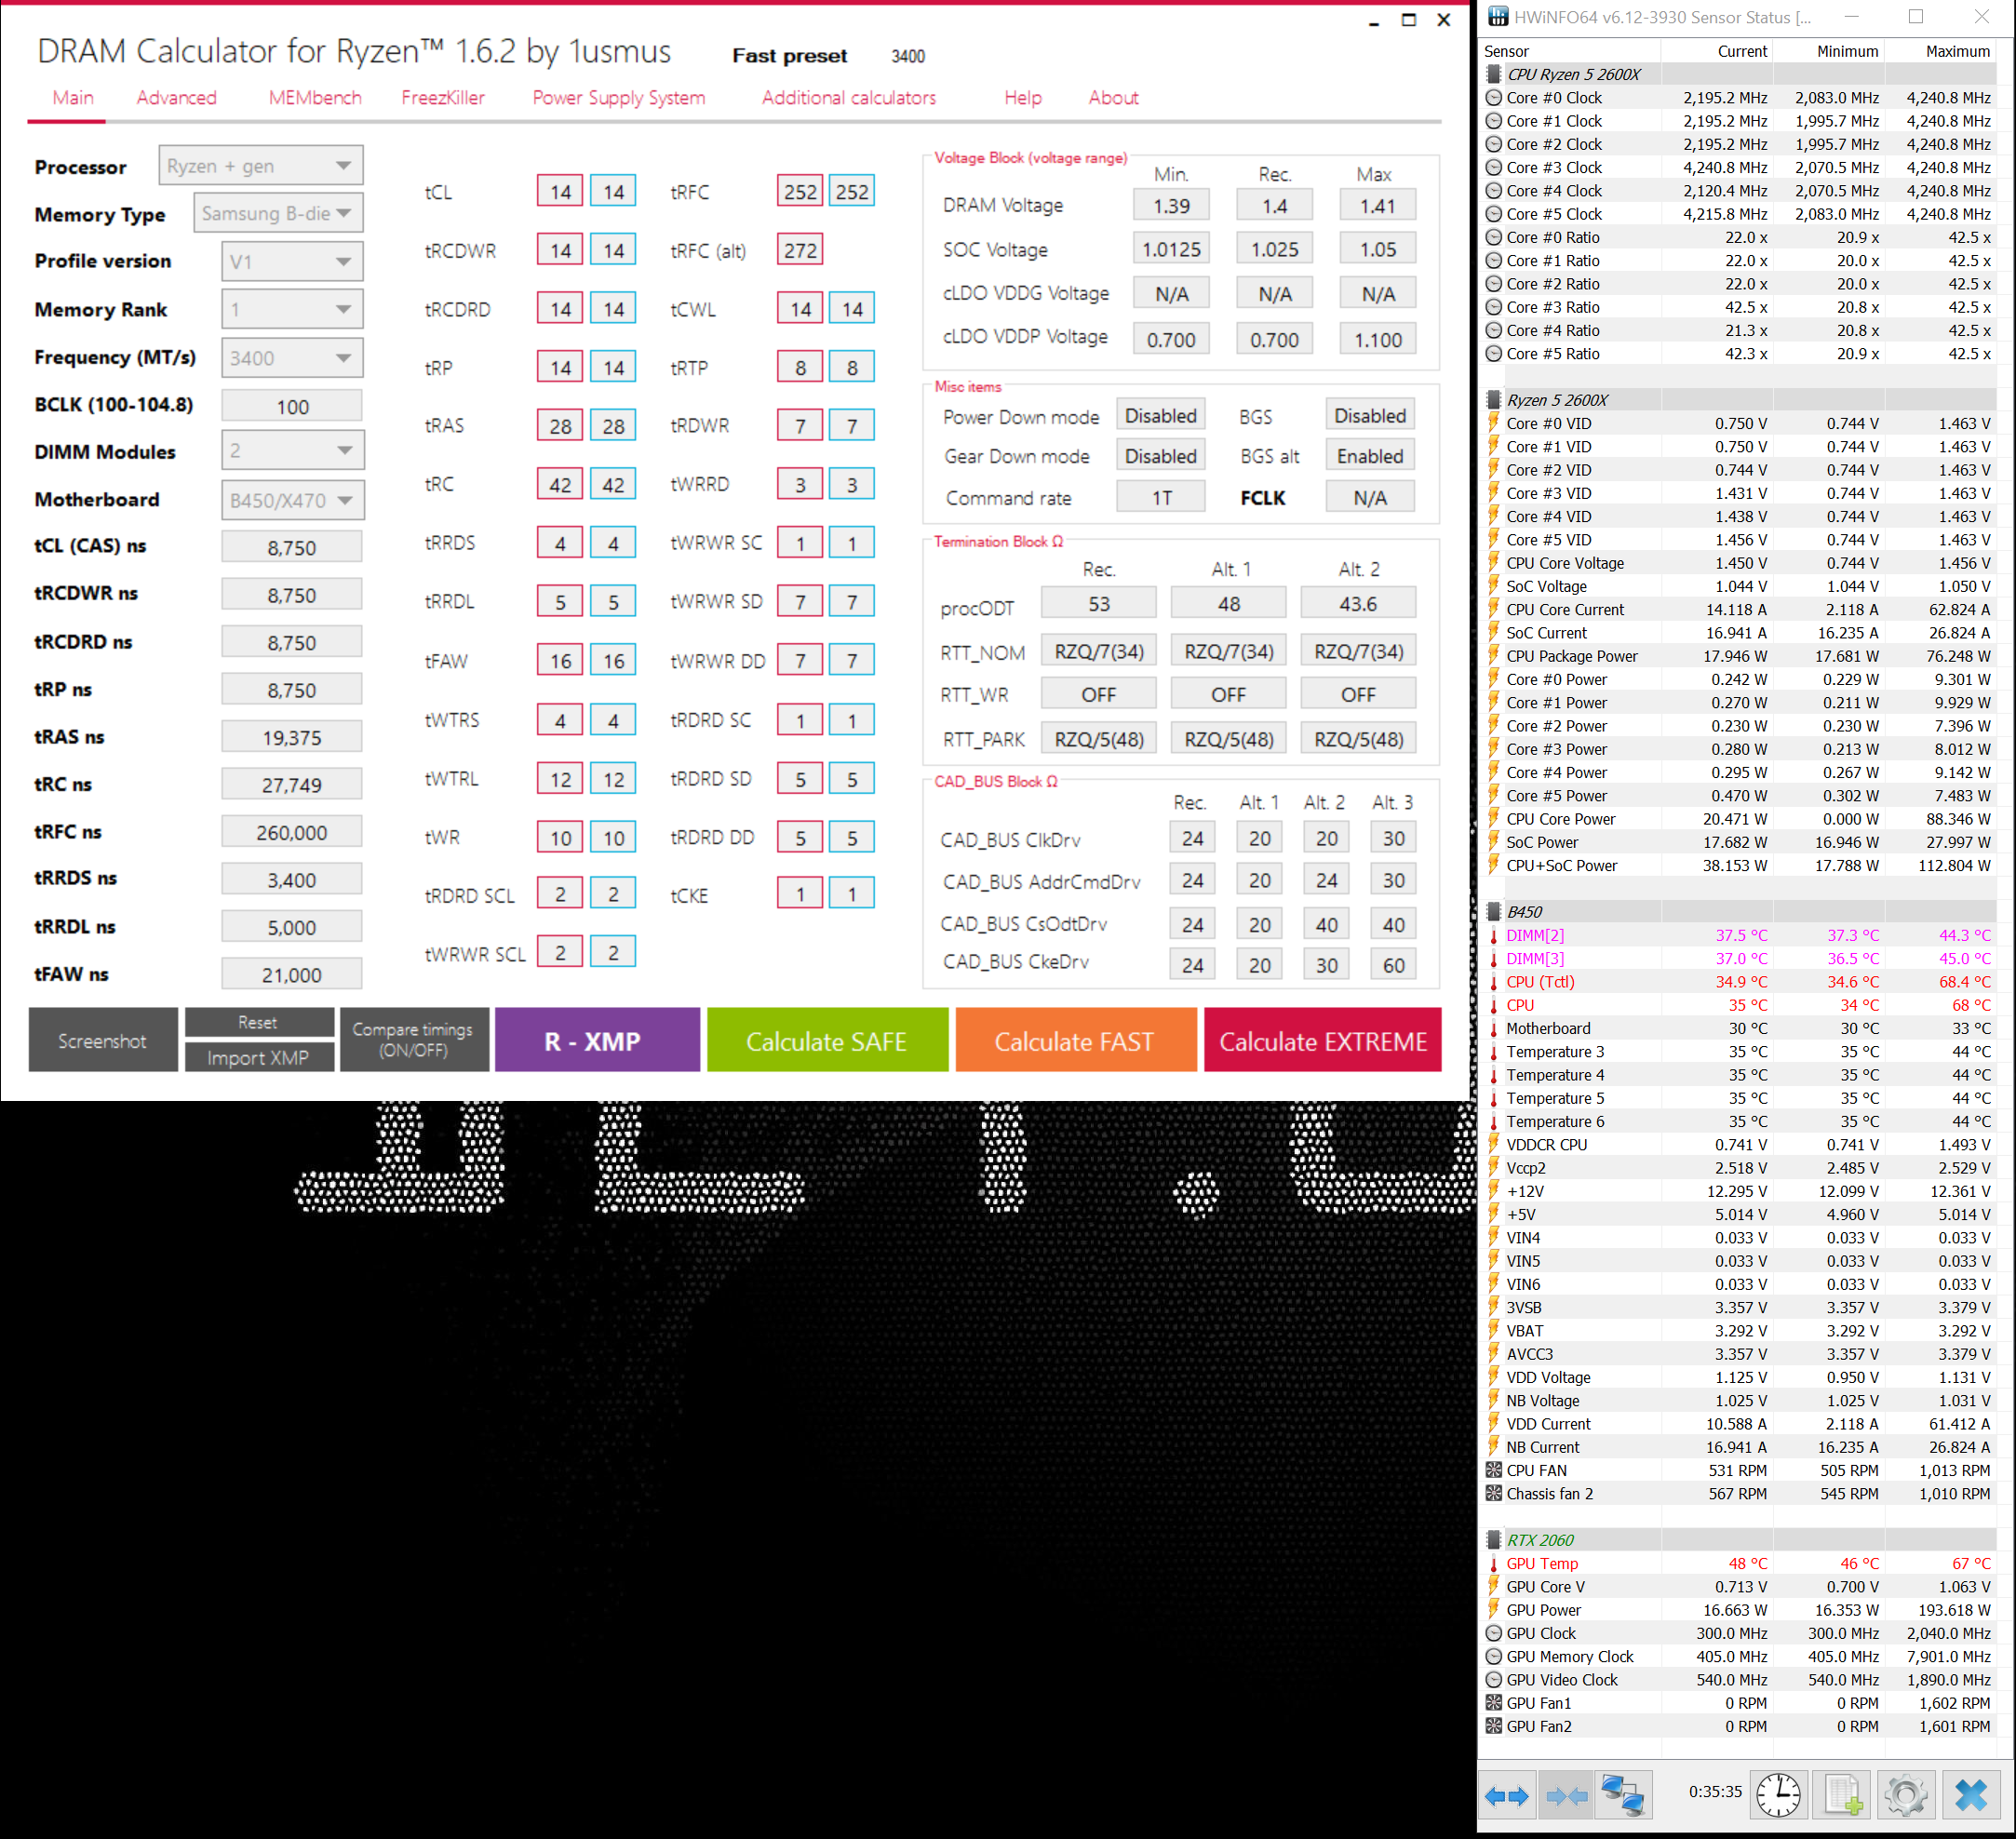Expand the Processor dropdown
The width and height of the screenshot is (2016, 1839).
pyautogui.click(x=261, y=166)
